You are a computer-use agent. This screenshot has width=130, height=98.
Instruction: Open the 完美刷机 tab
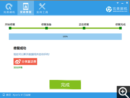(9, 8)
